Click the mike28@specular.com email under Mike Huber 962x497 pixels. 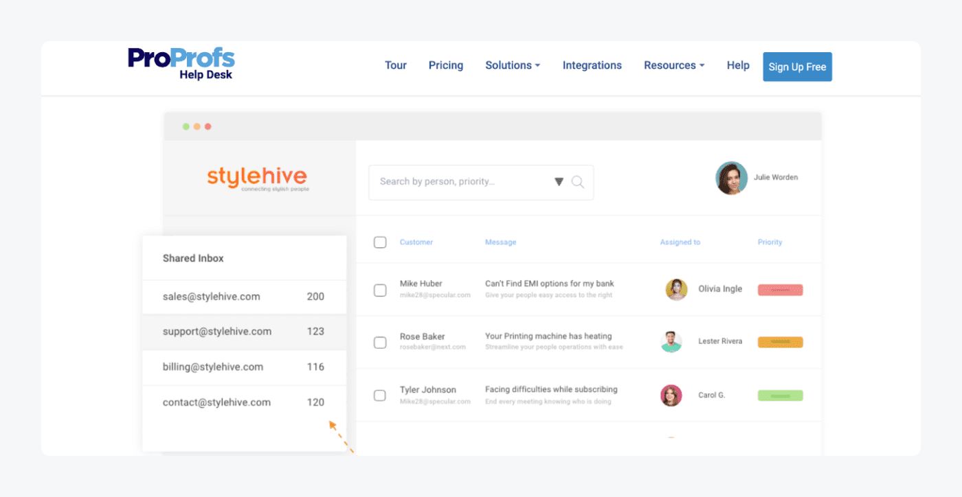point(435,295)
